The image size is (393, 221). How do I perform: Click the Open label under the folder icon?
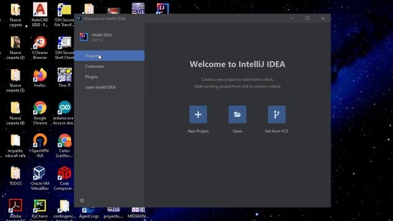pyautogui.click(x=237, y=131)
